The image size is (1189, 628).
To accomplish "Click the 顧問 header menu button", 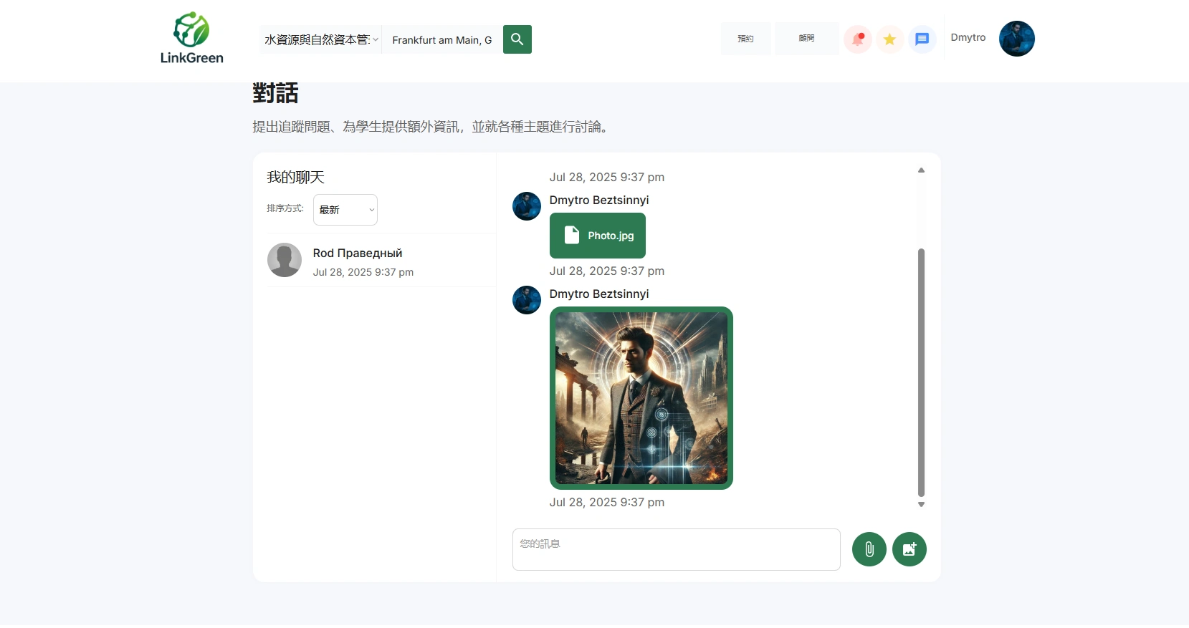I will point(806,39).
